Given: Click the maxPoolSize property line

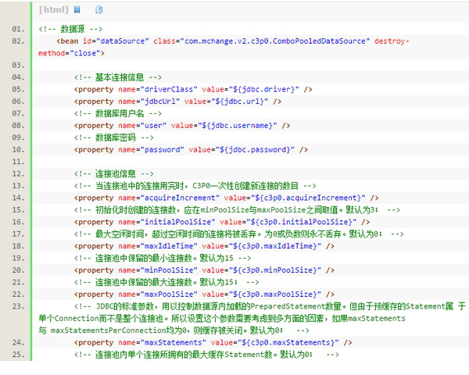Looking at the screenshot, I should [x=204, y=295].
